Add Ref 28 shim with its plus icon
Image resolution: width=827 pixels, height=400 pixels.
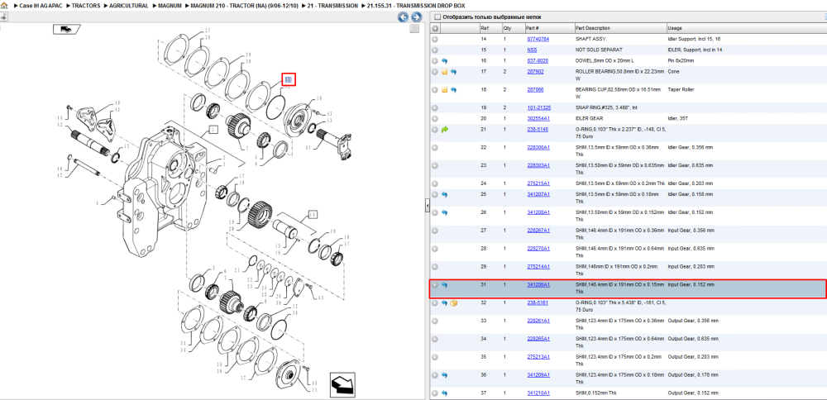tap(435, 248)
